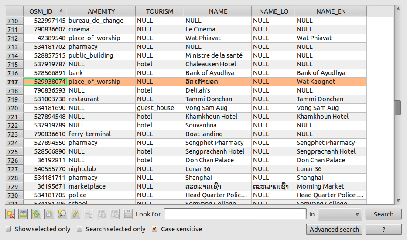Click the scrollbar down arrow
This screenshot has width=407, height=240.
pos(398,200)
